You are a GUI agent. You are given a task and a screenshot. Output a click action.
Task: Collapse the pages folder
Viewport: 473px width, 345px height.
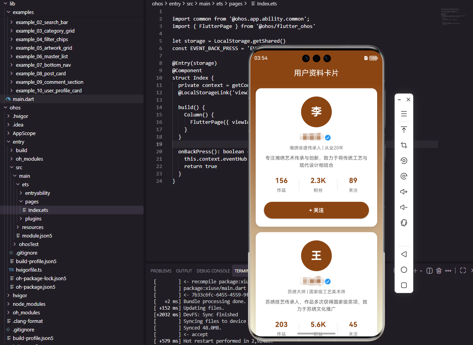click(21, 201)
